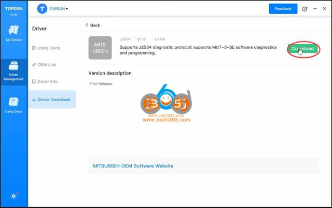Click the TOPDON logo in the sidebar

point(14,9)
